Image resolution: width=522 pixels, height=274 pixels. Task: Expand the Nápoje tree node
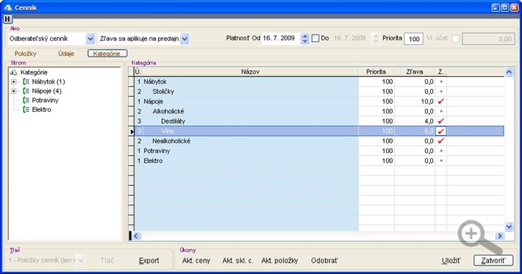tap(13, 91)
